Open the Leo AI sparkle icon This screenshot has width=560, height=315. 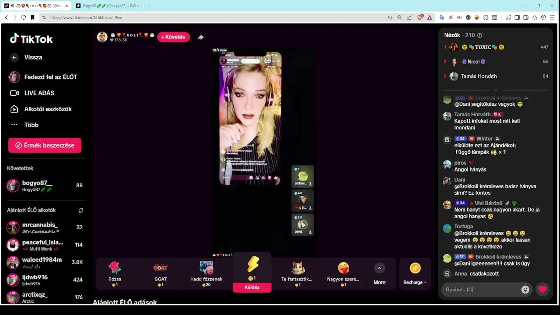(535, 17)
